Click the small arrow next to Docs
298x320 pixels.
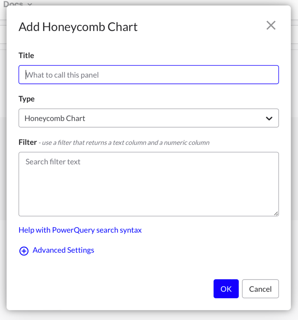[x=29, y=4]
